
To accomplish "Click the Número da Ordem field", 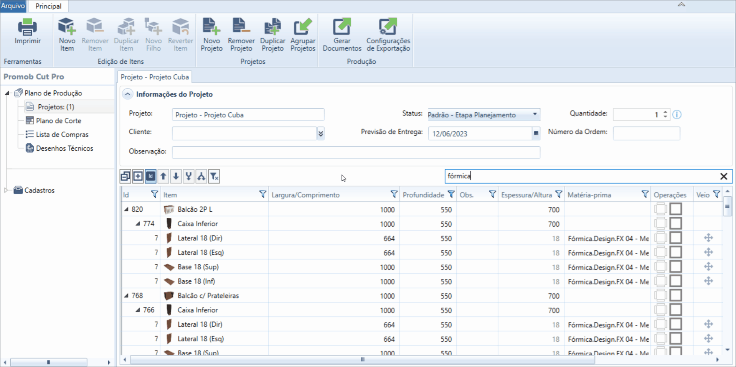I will (646, 133).
